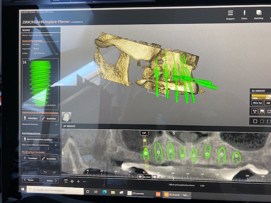
Task: Click the implant 16 preview thumbnail
Action: tap(40, 82)
